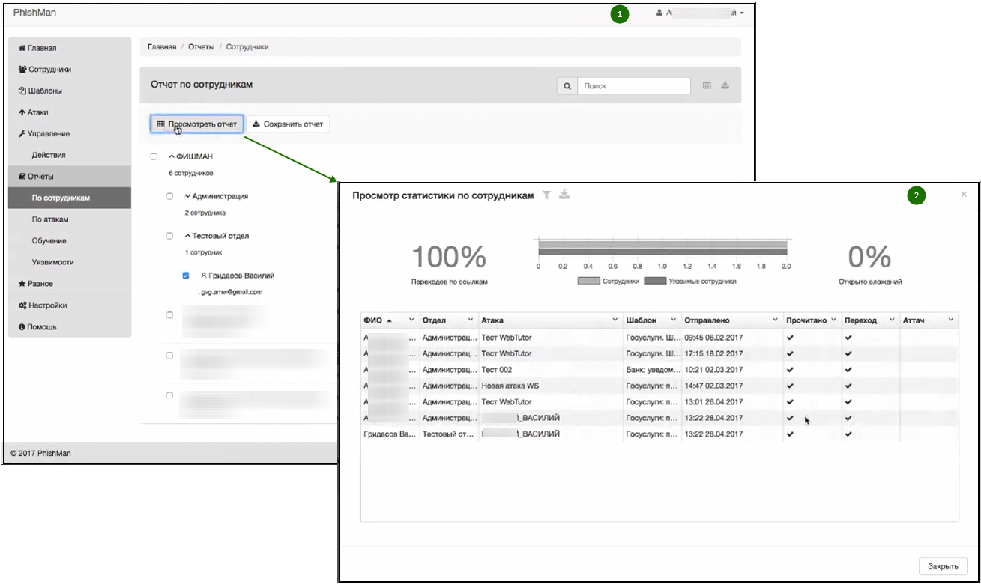Check the Администрация checkbox
This screenshot has width=981, height=584.
[170, 196]
